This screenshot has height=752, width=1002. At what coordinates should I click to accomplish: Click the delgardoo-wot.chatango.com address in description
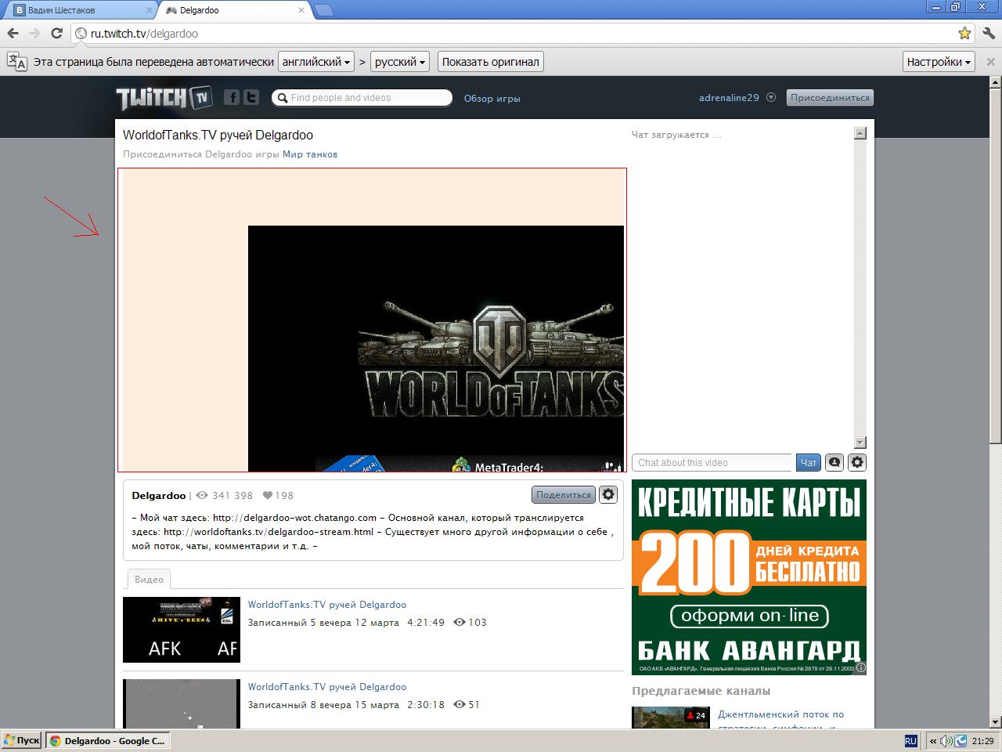(295, 518)
